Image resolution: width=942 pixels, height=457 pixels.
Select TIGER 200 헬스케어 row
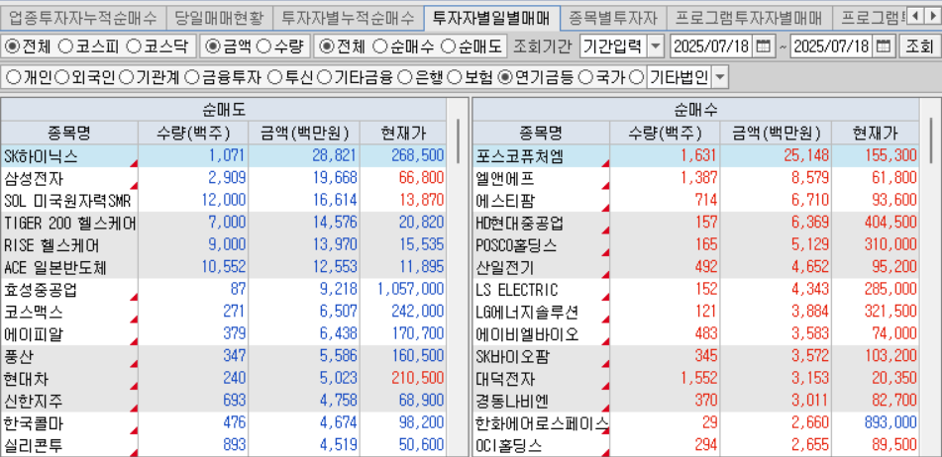point(224,224)
